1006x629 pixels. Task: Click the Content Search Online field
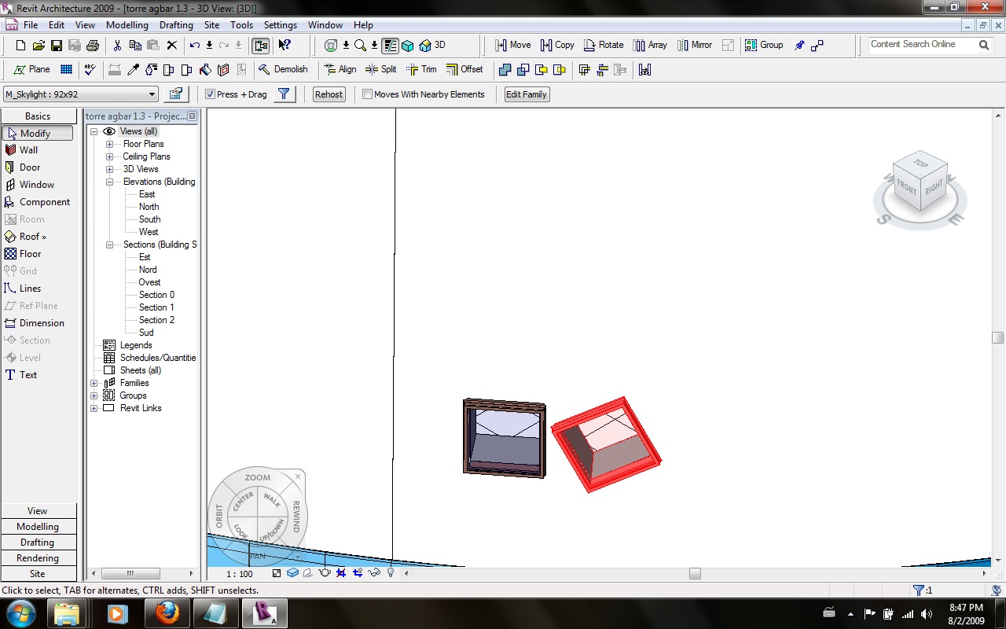921,45
